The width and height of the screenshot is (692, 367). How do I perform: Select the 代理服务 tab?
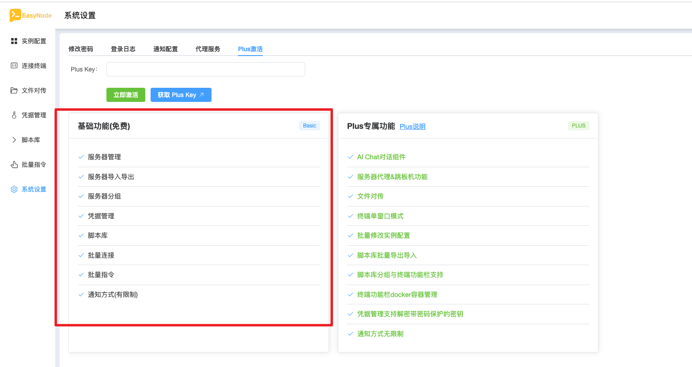208,49
